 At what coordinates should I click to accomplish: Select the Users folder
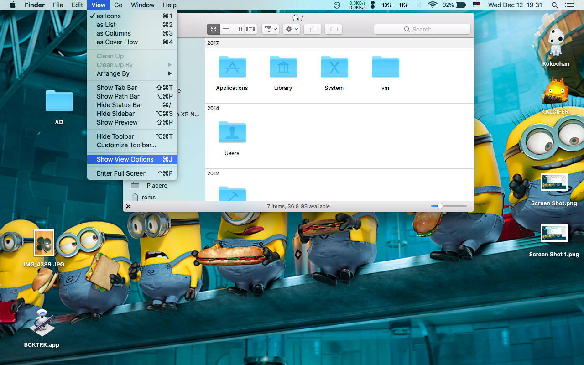[232, 138]
